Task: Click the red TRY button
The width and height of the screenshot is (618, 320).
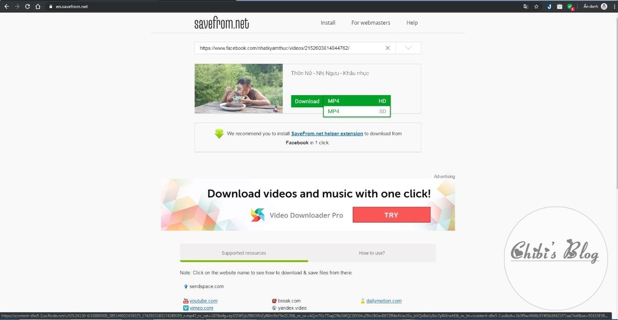Action: 391,215
